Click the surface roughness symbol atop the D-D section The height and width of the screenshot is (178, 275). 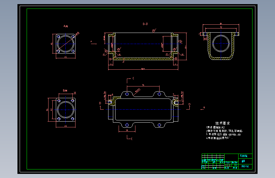click(154, 31)
